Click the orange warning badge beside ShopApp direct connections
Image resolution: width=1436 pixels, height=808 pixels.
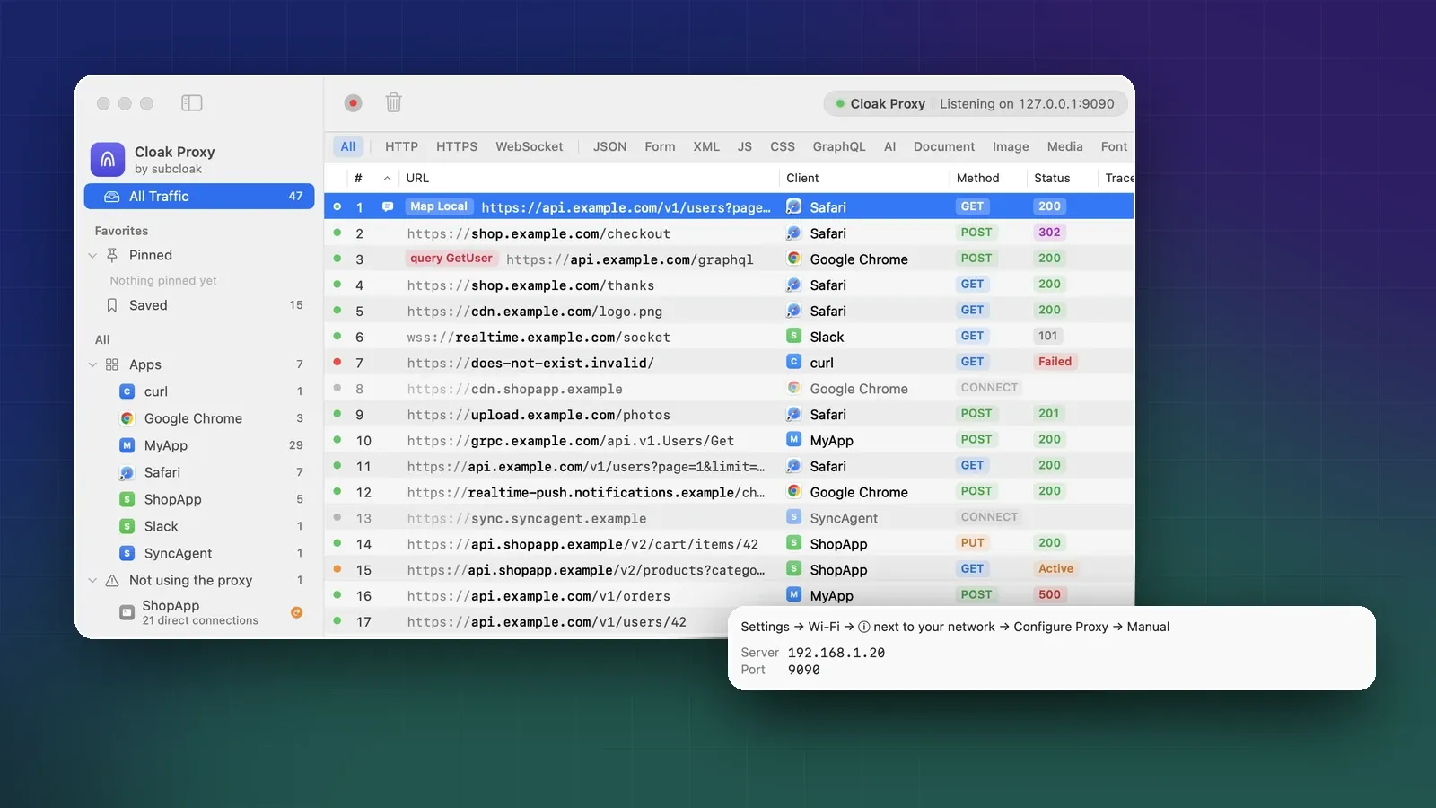click(x=296, y=612)
